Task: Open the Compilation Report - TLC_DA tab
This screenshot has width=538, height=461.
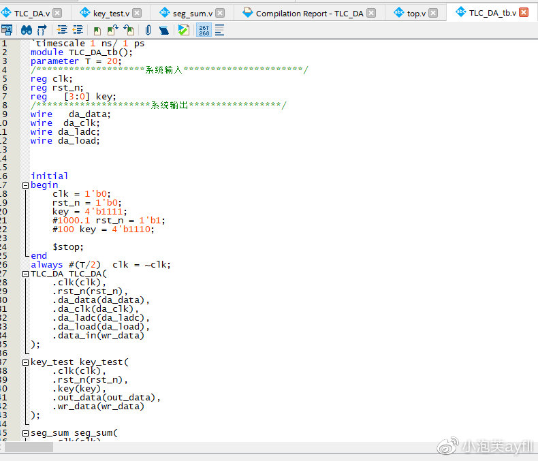Action: coord(309,14)
